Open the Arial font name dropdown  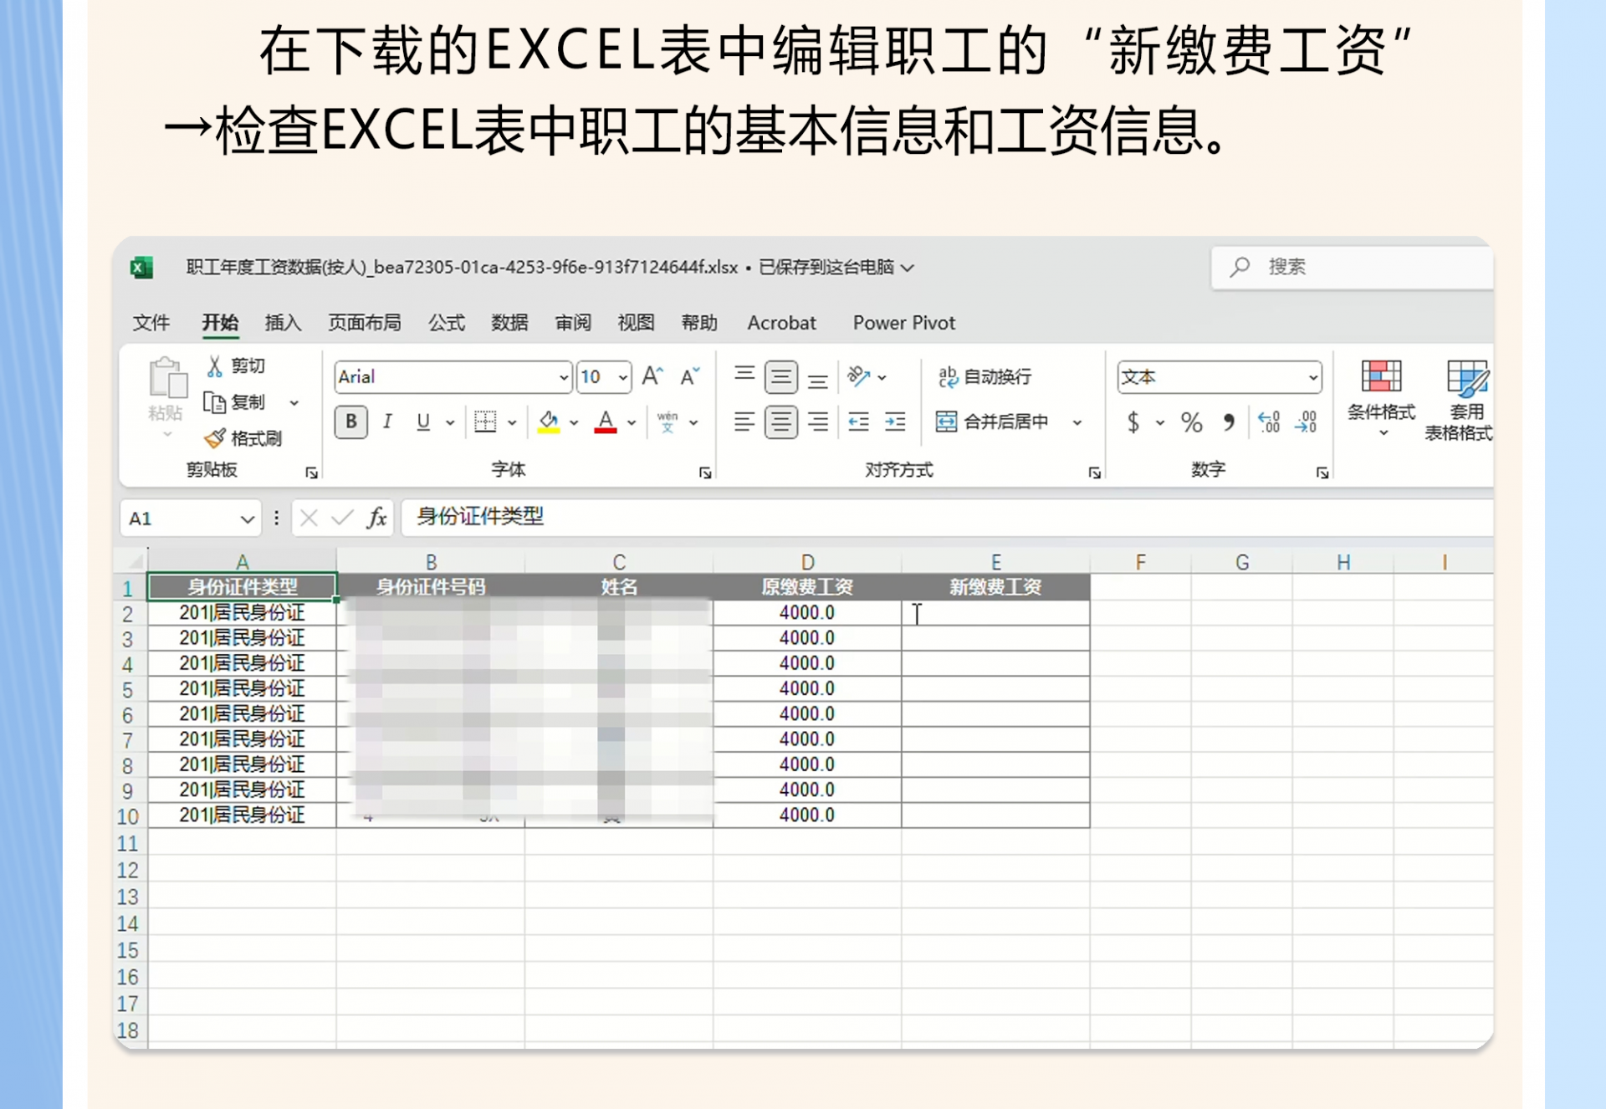(564, 377)
